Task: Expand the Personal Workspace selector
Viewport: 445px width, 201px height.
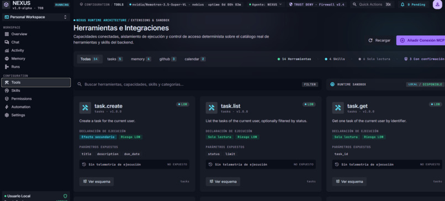Action: pyautogui.click(x=36, y=17)
